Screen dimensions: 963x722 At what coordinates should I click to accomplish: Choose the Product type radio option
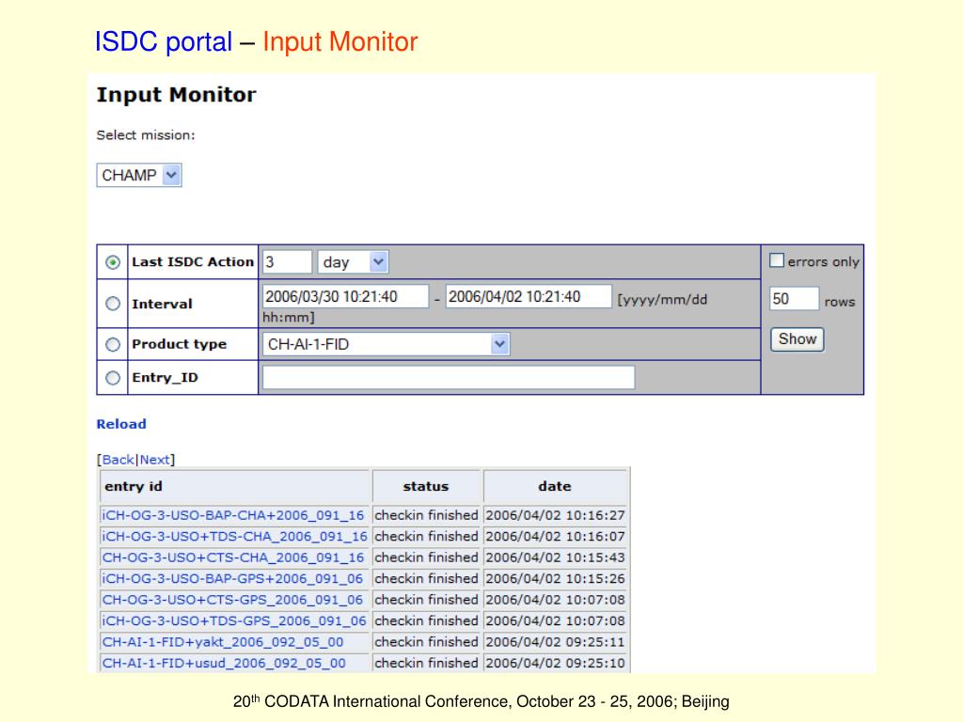(x=113, y=344)
